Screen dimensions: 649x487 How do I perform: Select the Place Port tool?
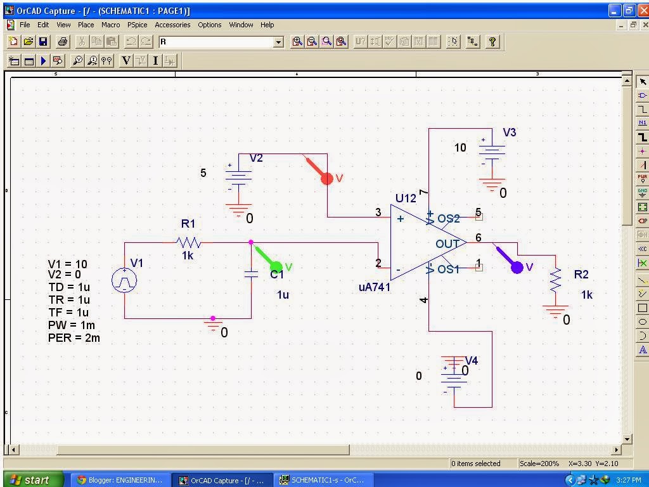643,221
